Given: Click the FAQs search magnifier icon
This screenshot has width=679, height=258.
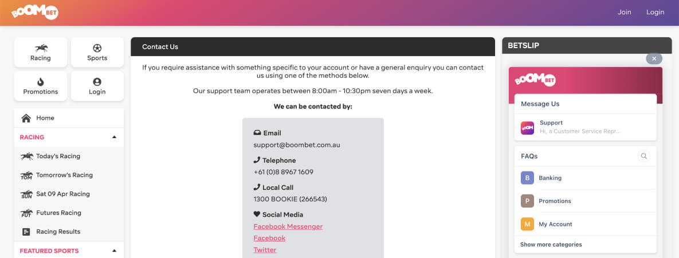Looking at the screenshot, I should [x=644, y=156].
